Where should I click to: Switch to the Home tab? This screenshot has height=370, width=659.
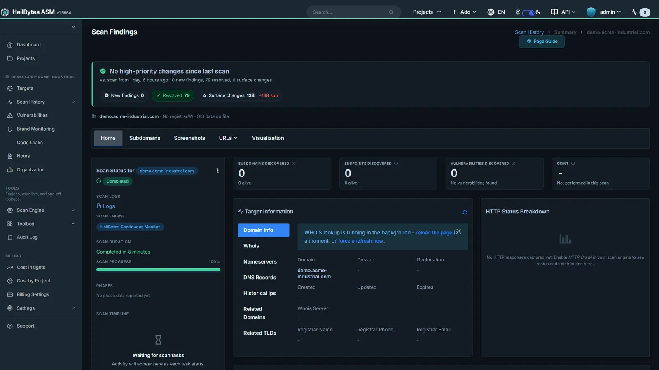click(x=108, y=138)
